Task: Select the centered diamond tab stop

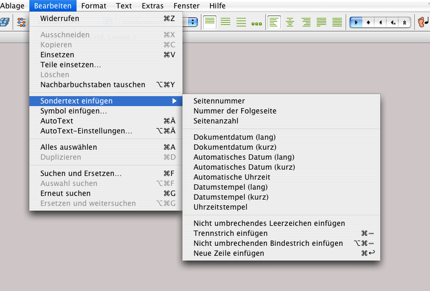Action: (x=369, y=23)
